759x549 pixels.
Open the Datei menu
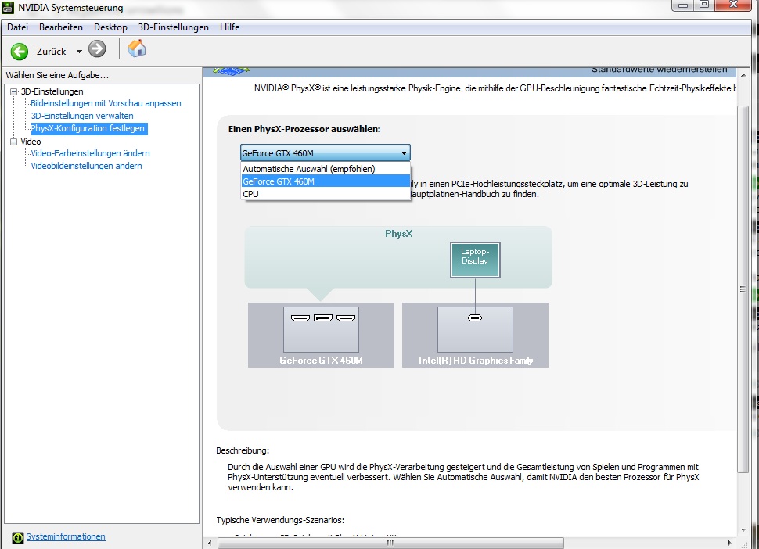[17, 27]
